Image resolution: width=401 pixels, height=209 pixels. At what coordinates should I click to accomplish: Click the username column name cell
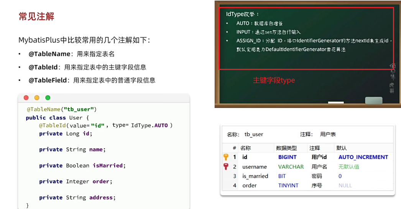click(255, 167)
